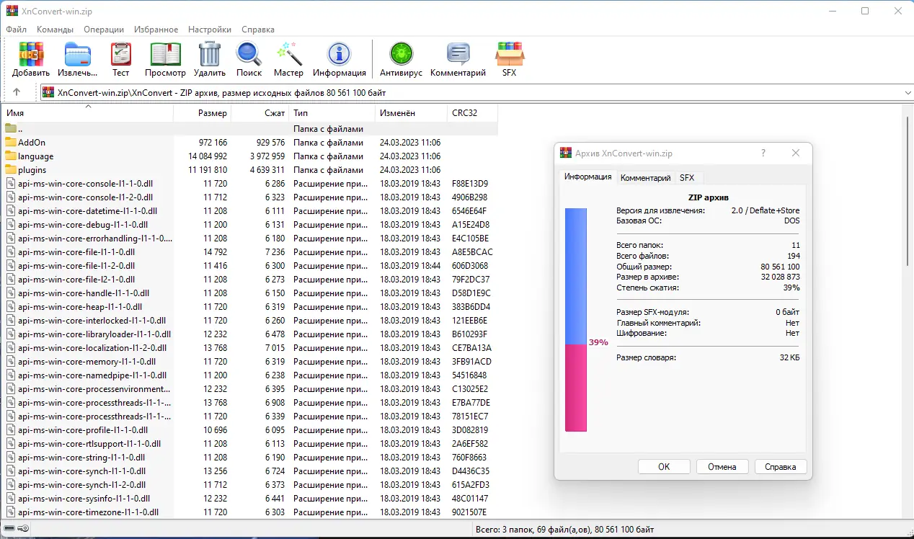The image size is (914, 539).
Task: Go up one level arrow icon
Action: [17, 92]
